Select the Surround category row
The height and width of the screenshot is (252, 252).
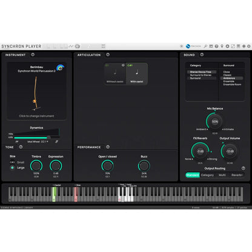tap(202, 78)
